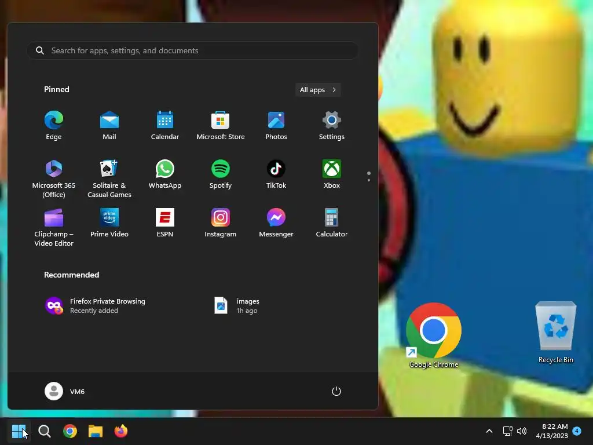Select the Google Chrome desktop shortcut

point(433,335)
